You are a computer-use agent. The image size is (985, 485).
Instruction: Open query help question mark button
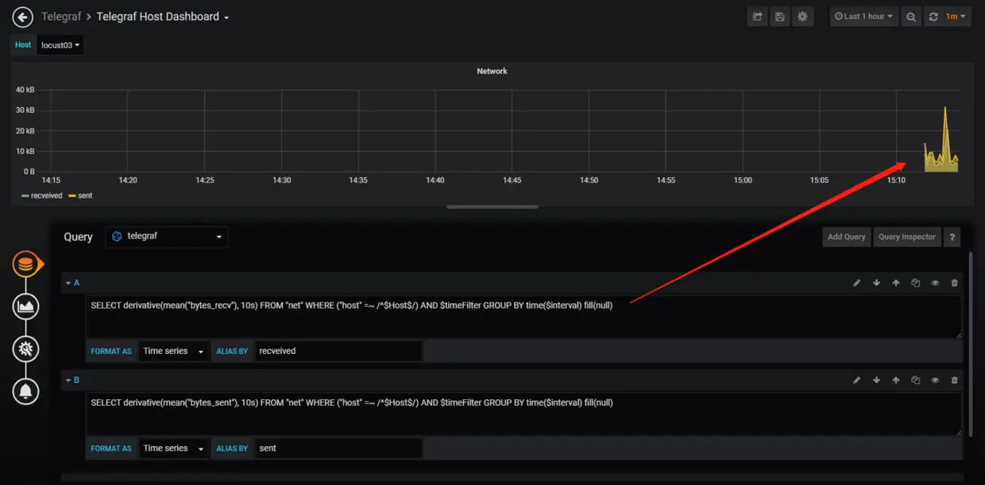tap(952, 237)
